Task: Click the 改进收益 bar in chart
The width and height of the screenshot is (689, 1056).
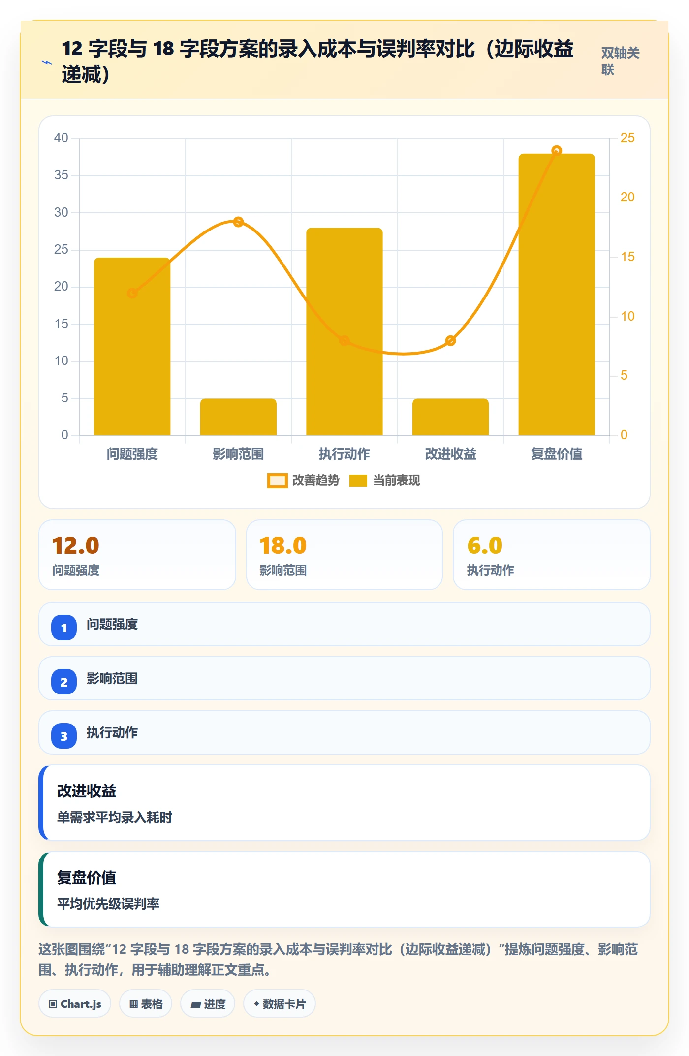Action: 450,417
